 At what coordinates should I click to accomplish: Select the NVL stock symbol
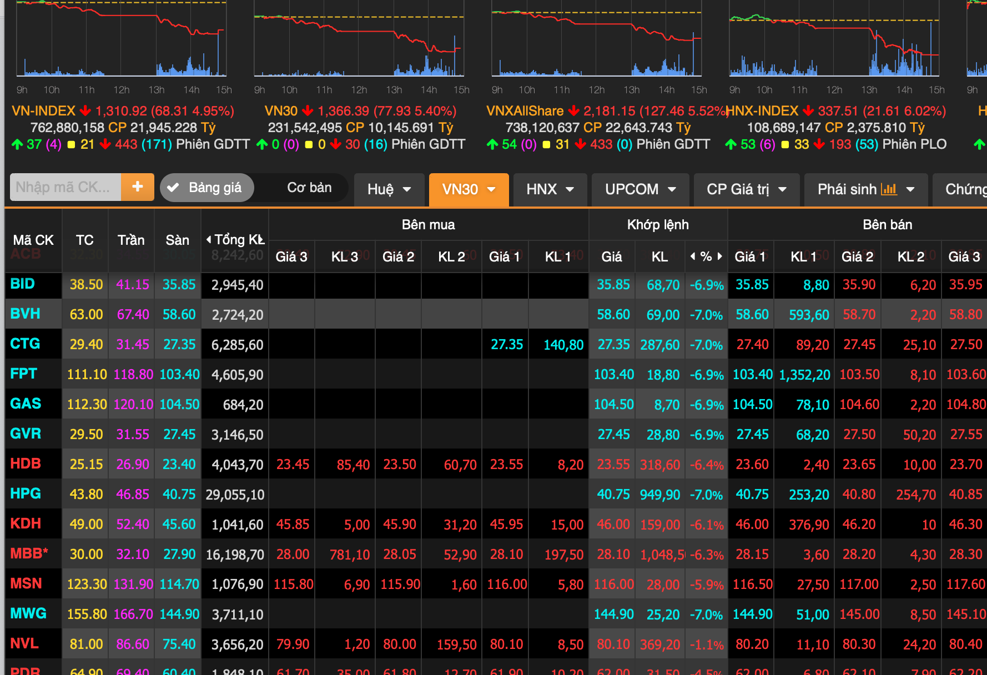(x=24, y=643)
